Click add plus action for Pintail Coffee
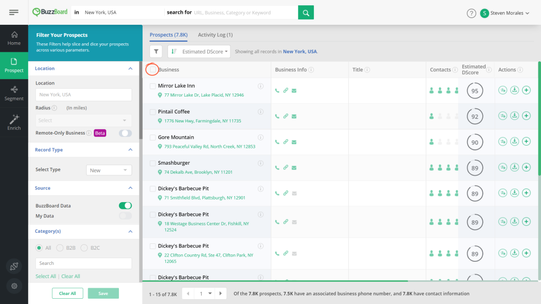This screenshot has height=304, width=541. click(526, 116)
